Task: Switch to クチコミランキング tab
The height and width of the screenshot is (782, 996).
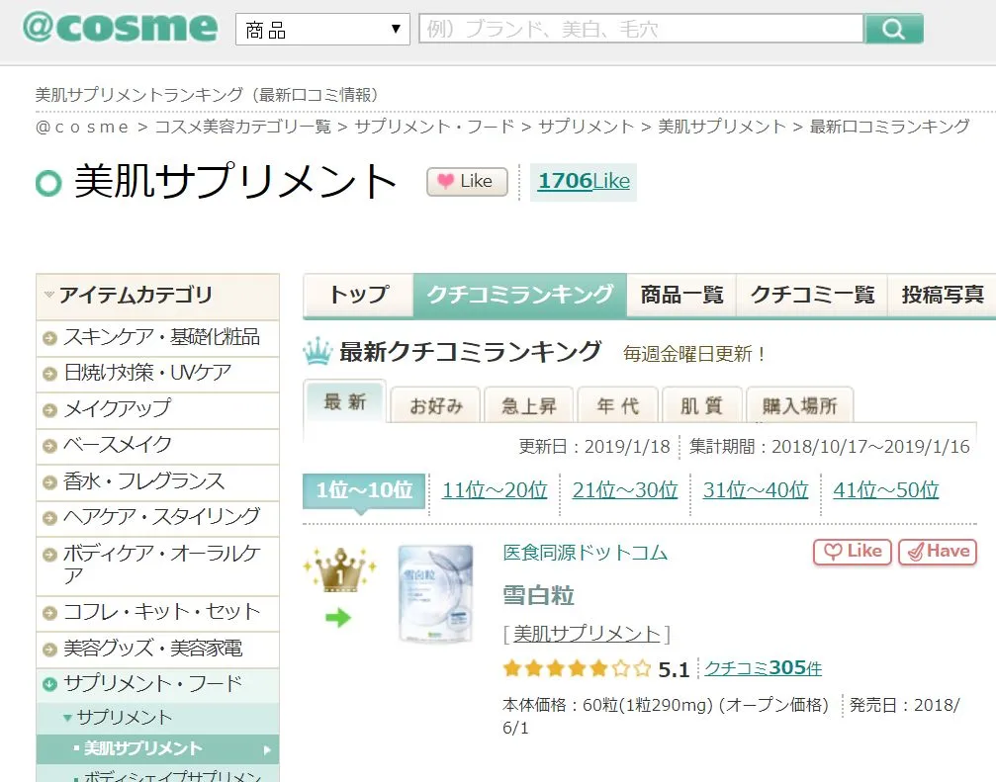Action: coord(519,296)
